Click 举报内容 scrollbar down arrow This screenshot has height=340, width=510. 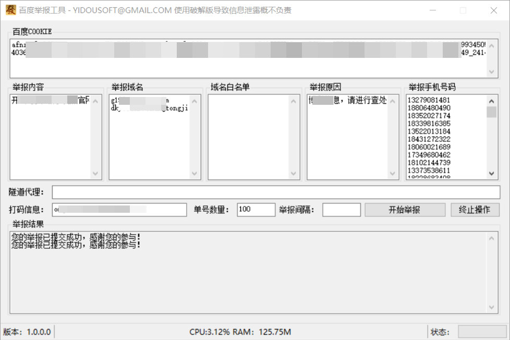click(95, 174)
